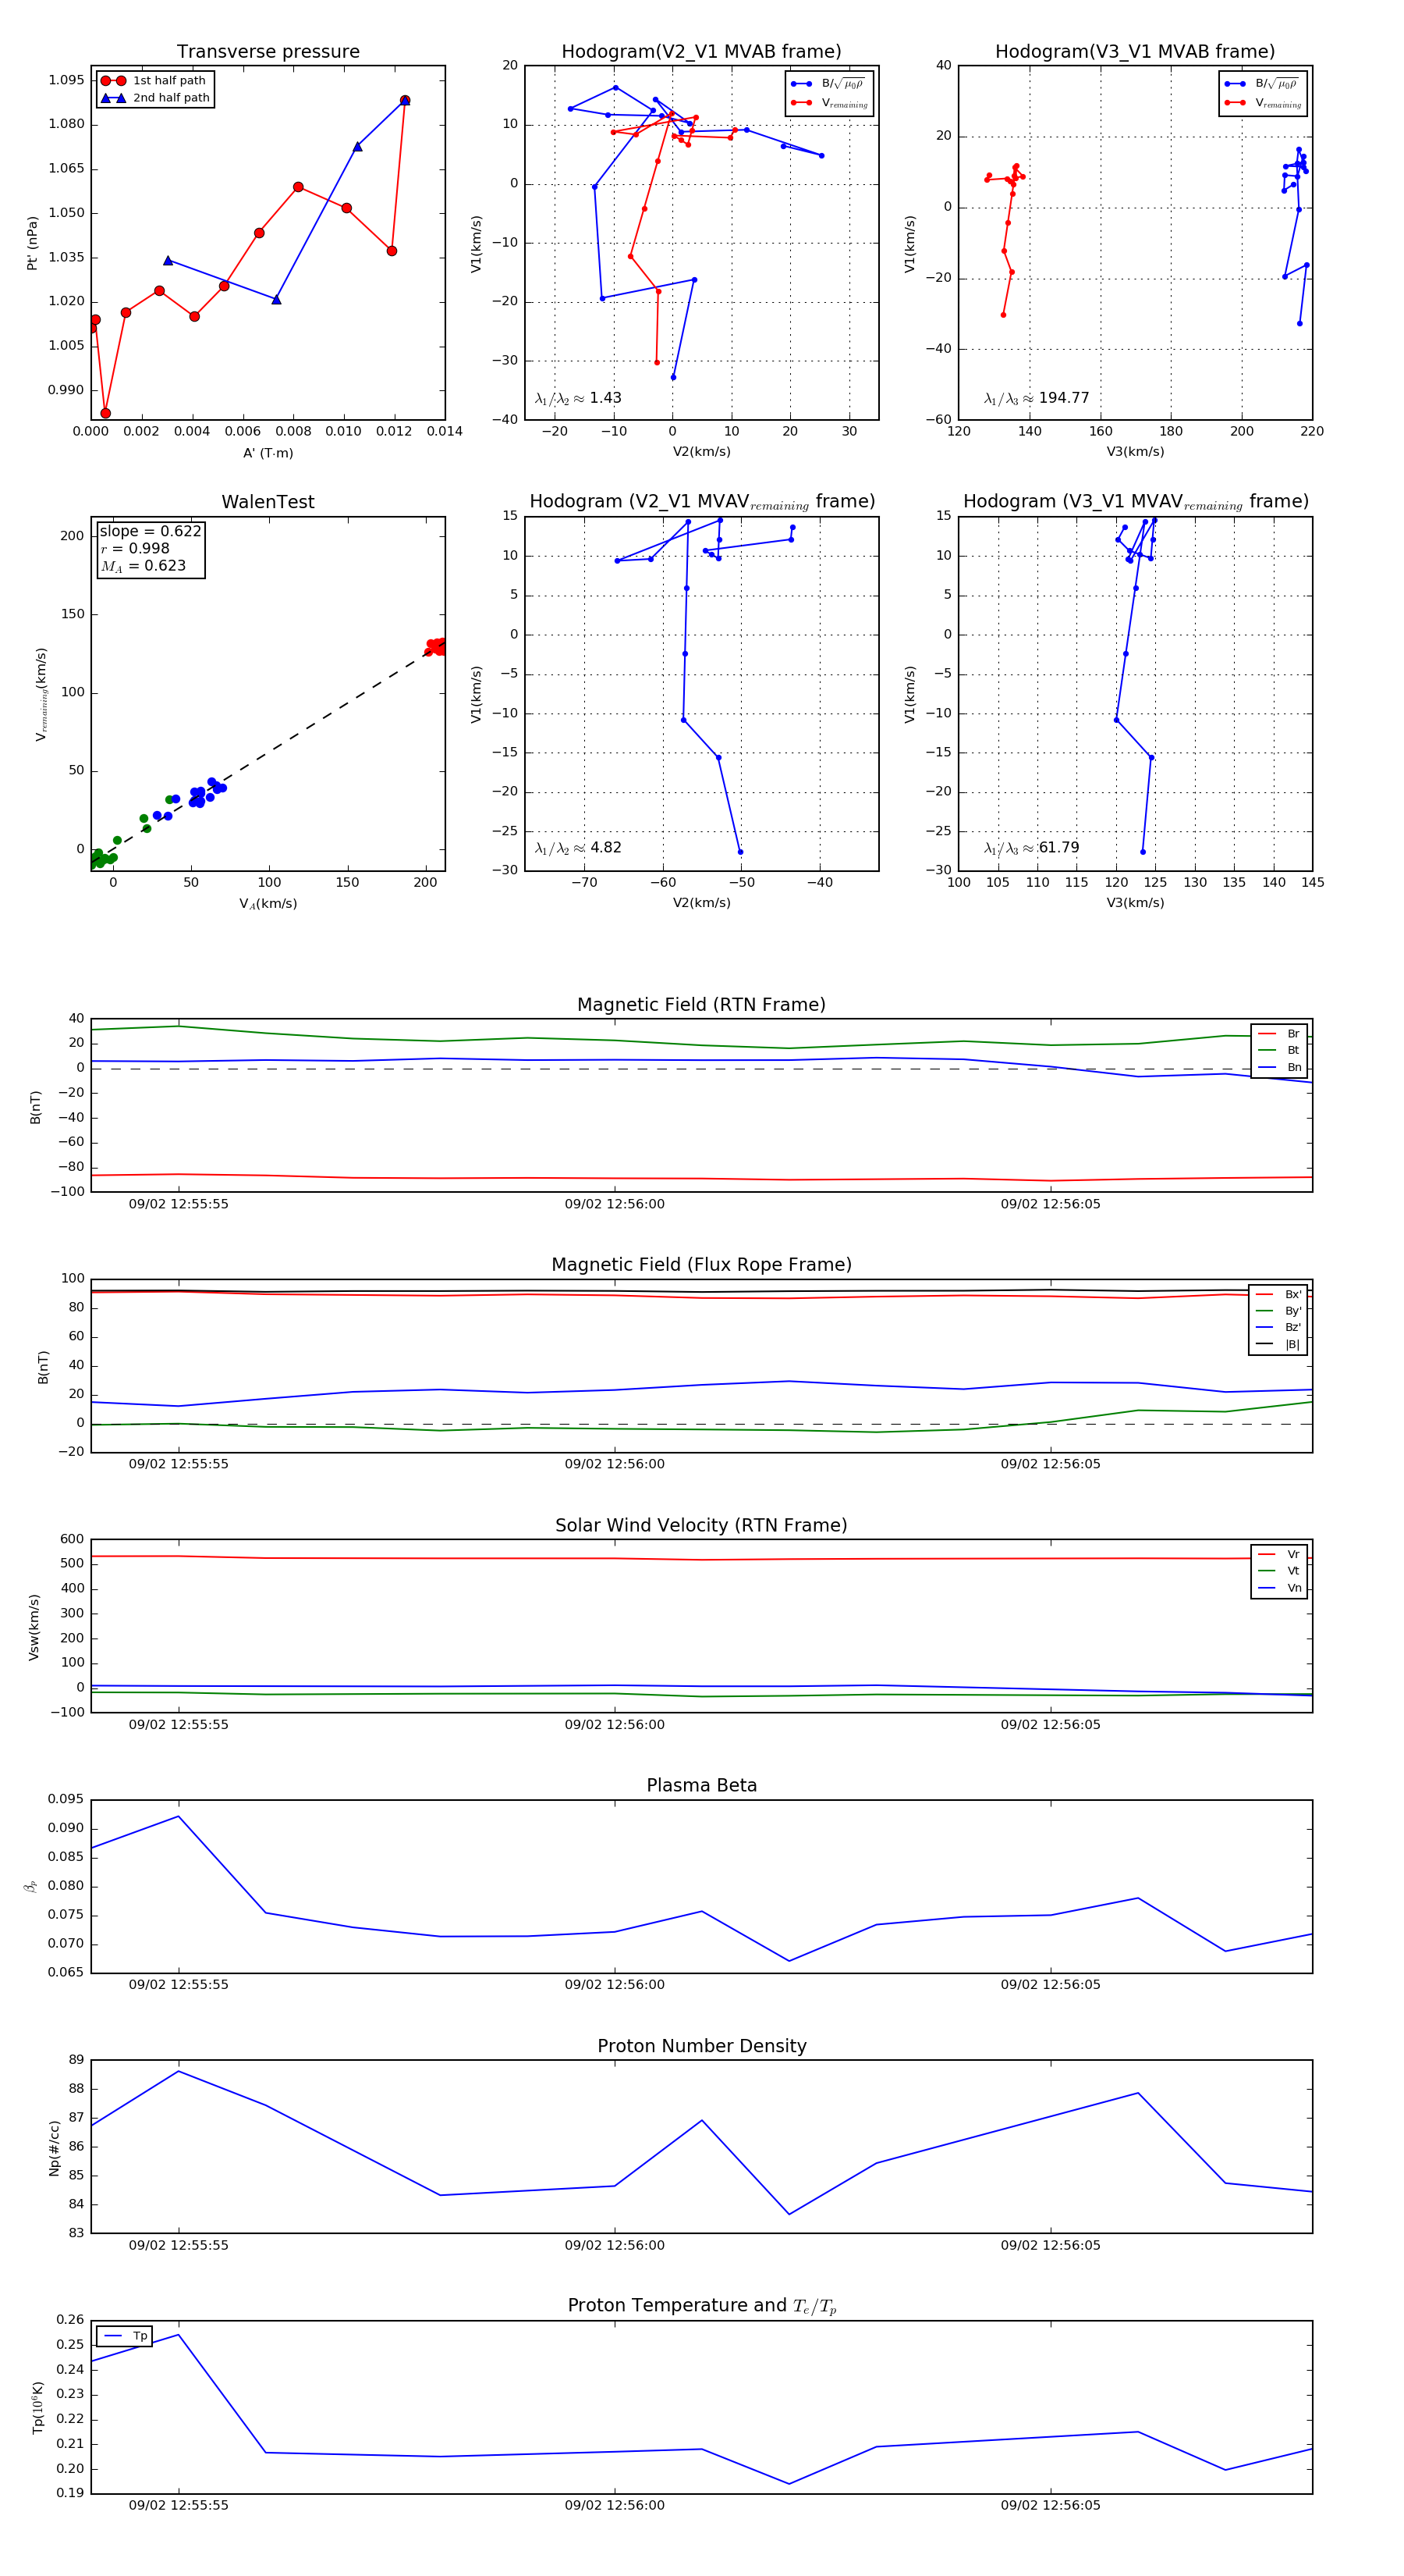Select the "Magnetic Field (Flux Rope Frame)" title

coord(701,1265)
